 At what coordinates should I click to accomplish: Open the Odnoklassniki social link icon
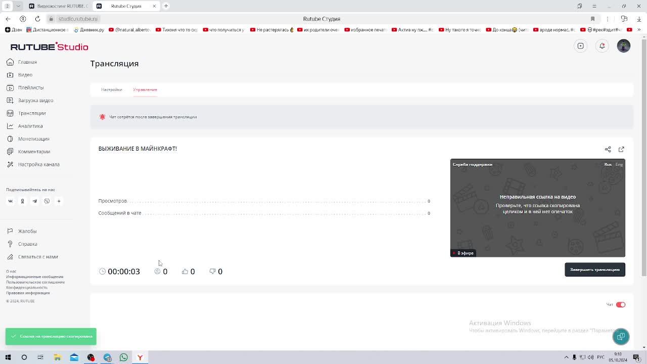pos(22,201)
